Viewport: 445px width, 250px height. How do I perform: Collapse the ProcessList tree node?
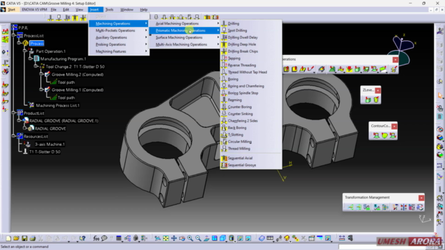coord(14,35)
